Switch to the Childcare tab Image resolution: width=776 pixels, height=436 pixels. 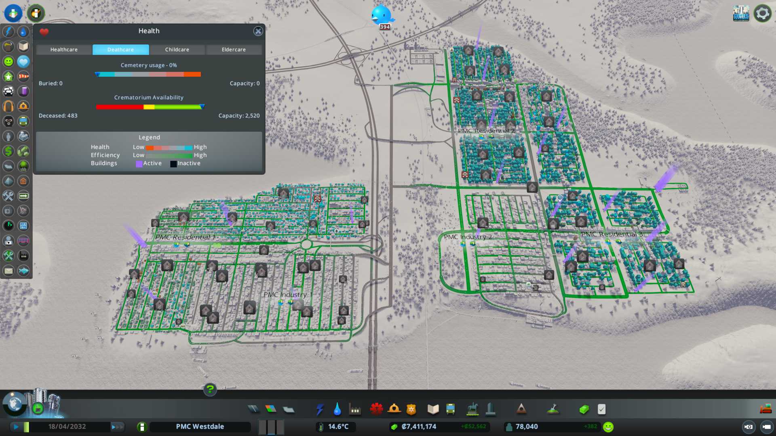(177, 50)
